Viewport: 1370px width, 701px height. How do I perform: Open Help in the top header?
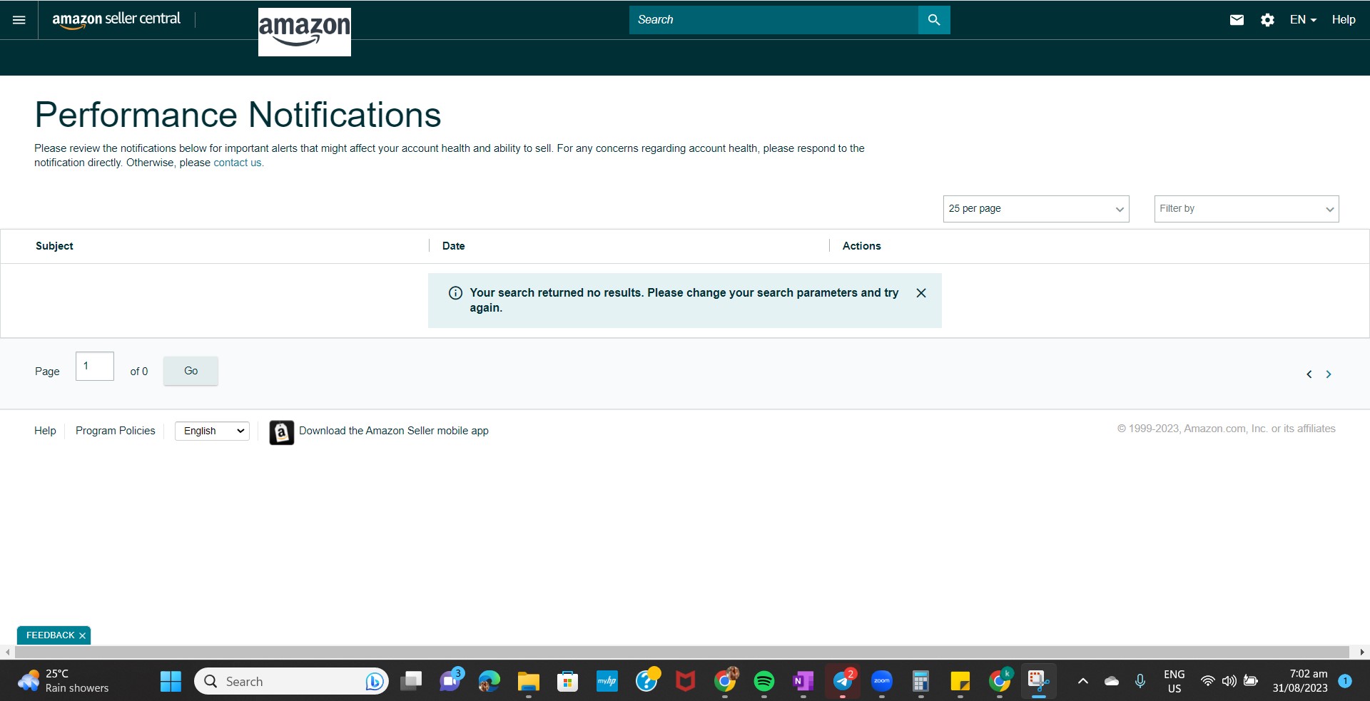pyautogui.click(x=1344, y=20)
